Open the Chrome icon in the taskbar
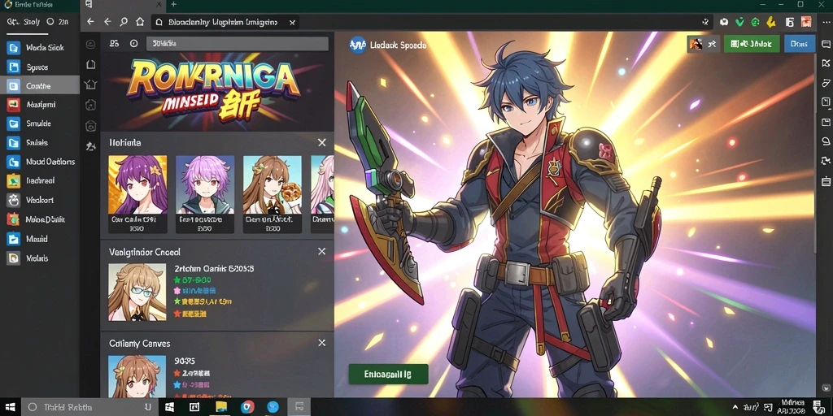 click(247, 407)
